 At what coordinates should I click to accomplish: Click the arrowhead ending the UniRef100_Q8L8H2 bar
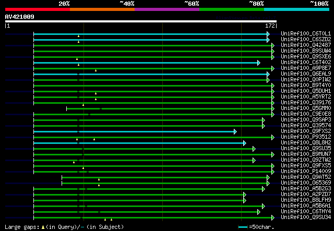pos(244,143)
